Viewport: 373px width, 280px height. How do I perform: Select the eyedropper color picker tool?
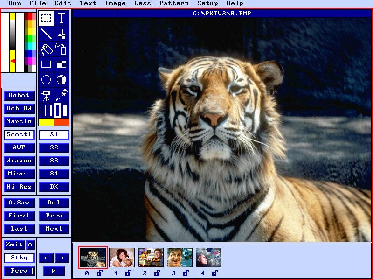pyautogui.click(x=62, y=95)
